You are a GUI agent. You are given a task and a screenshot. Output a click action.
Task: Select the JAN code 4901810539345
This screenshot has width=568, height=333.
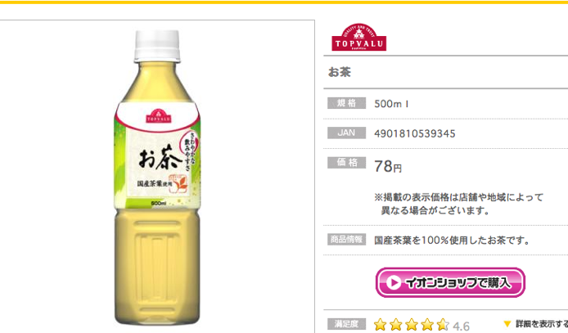point(414,133)
